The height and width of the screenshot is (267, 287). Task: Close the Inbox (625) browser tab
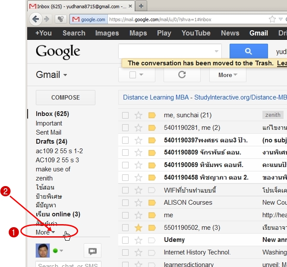click(130, 6)
